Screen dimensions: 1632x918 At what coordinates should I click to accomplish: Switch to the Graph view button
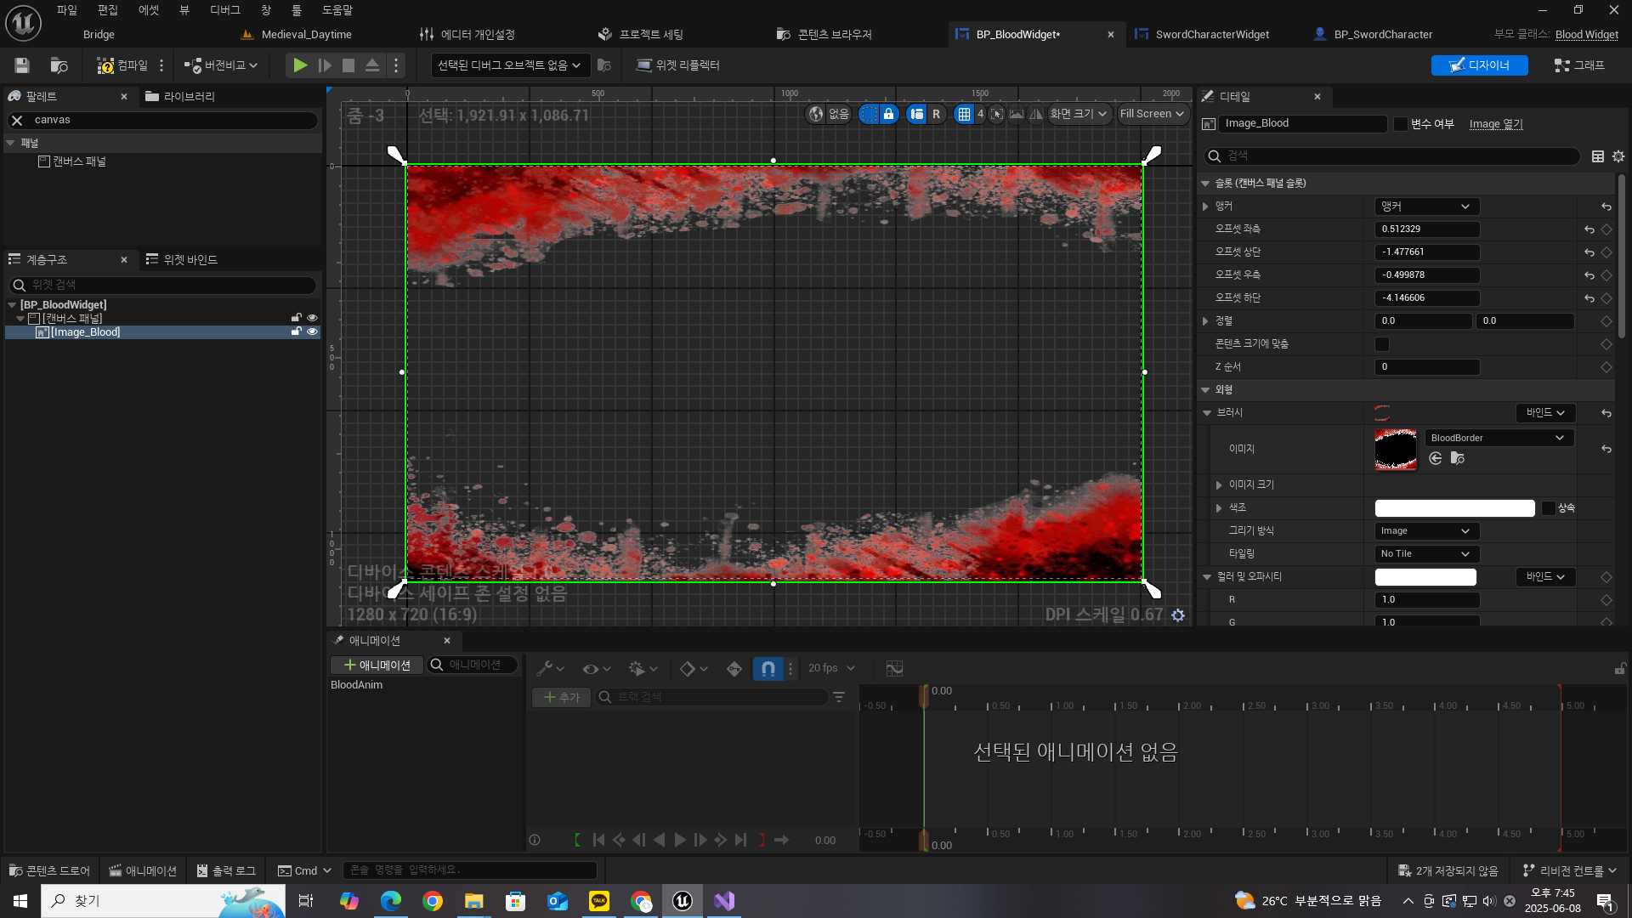coord(1579,65)
